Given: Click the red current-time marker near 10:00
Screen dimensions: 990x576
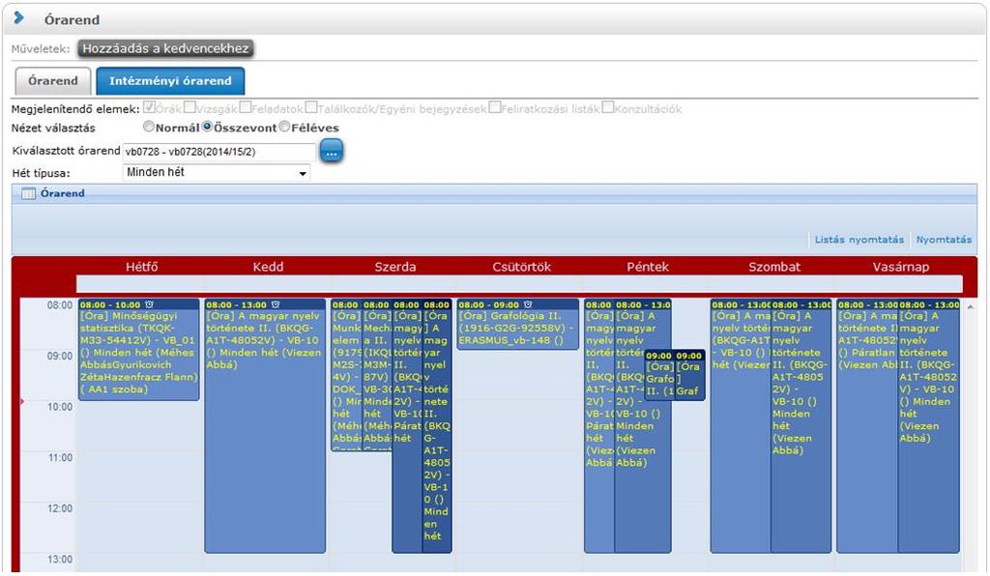Looking at the screenshot, I should tap(22, 401).
